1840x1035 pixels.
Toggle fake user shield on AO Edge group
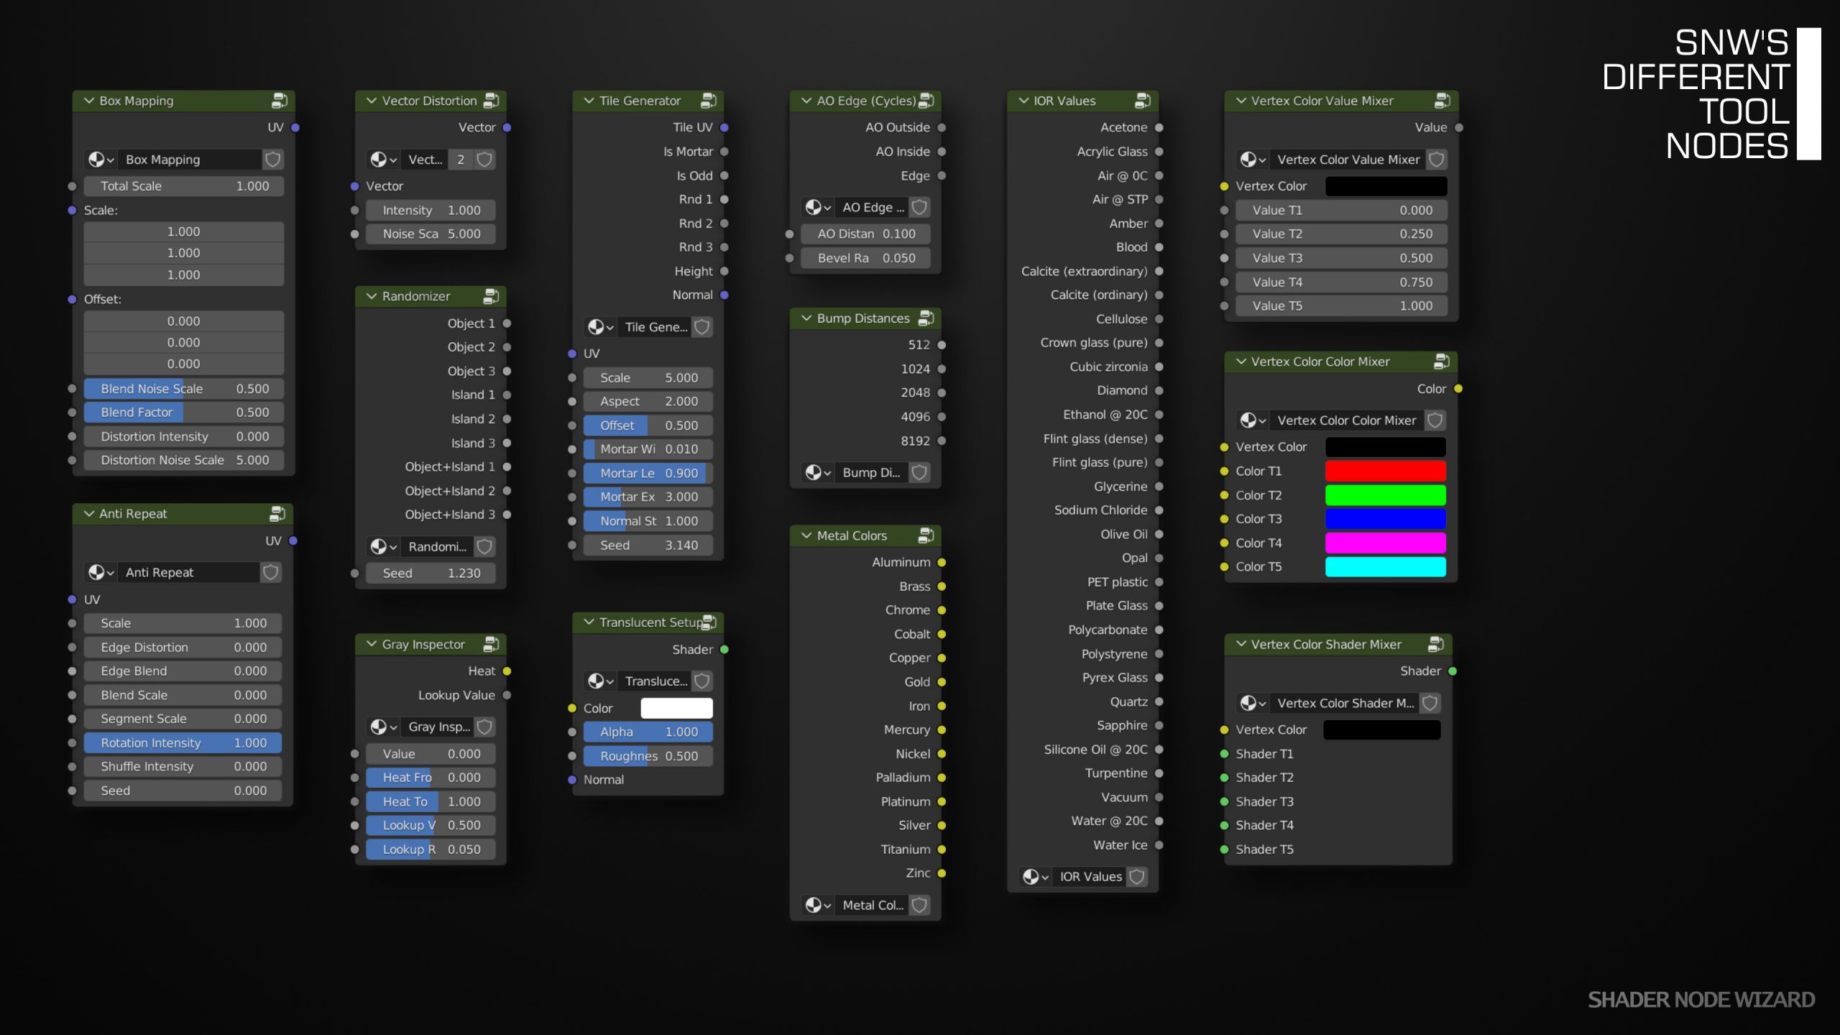pos(919,208)
